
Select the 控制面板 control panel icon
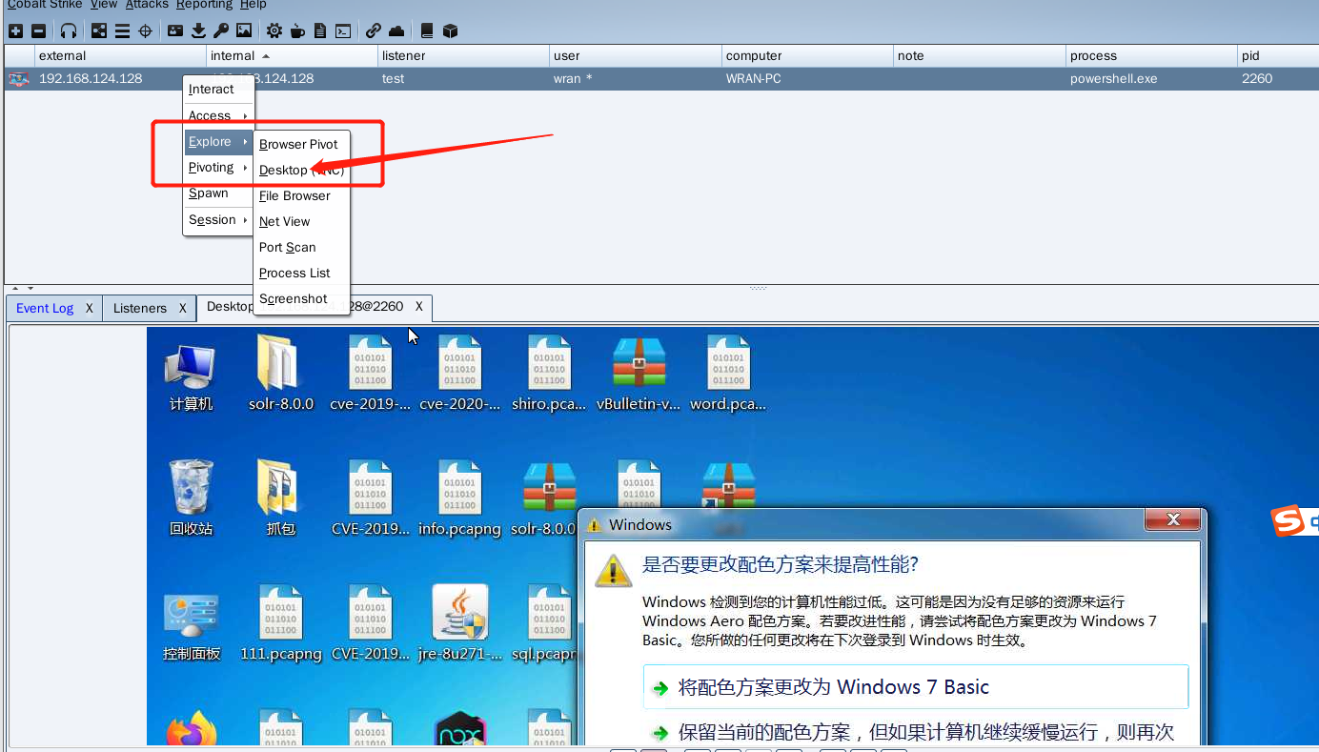coord(192,627)
